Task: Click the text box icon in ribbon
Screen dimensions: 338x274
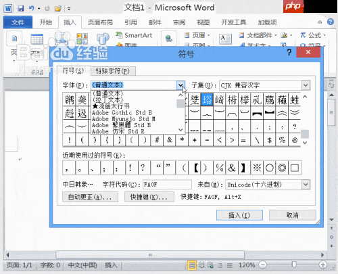Action: [x=225, y=39]
